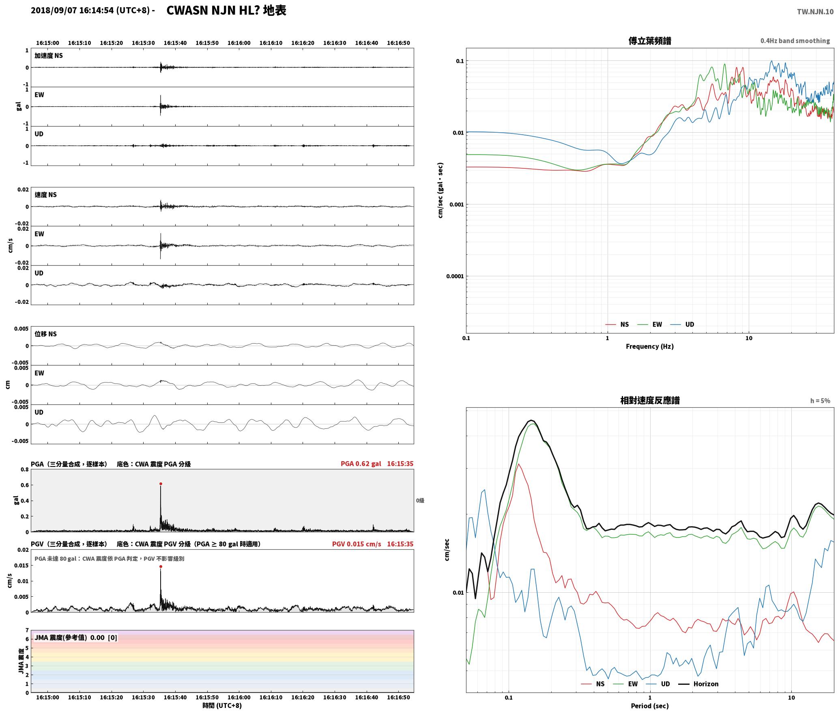This screenshot has width=838, height=714.
Task: Click the 加速度 NS trace label
Action: point(49,56)
